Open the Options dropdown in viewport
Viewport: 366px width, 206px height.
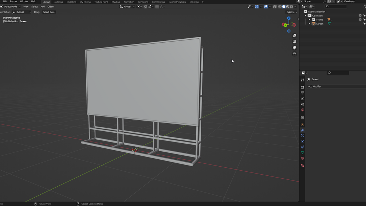point(292,12)
